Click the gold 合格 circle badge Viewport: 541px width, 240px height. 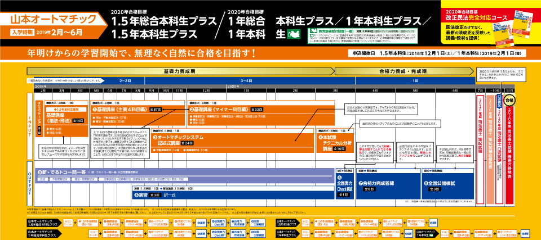pos(509,99)
